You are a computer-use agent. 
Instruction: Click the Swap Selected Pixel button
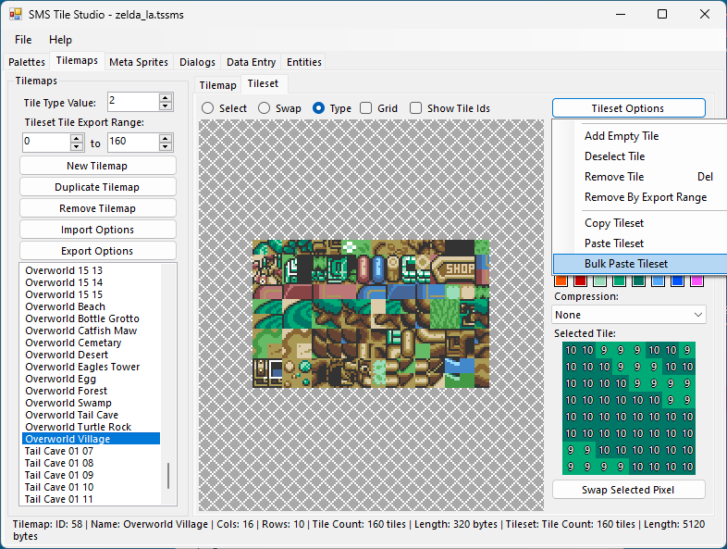pyautogui.click(x=629, y=490)
